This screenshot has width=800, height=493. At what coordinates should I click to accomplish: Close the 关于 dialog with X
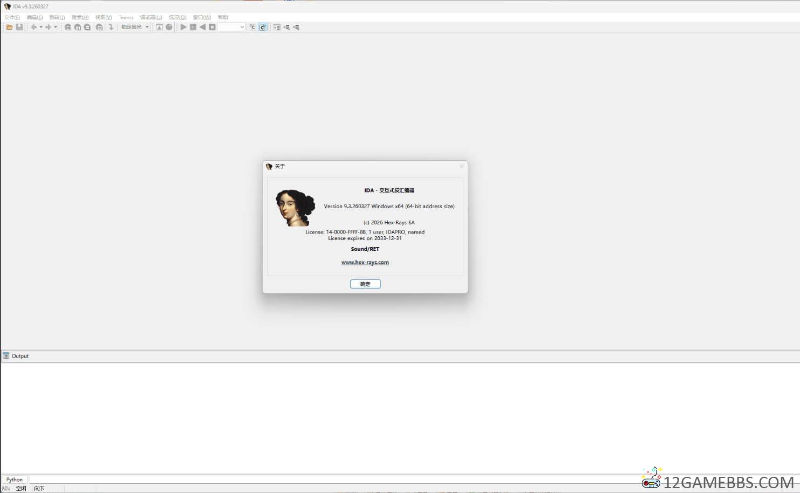pos(461,167)
